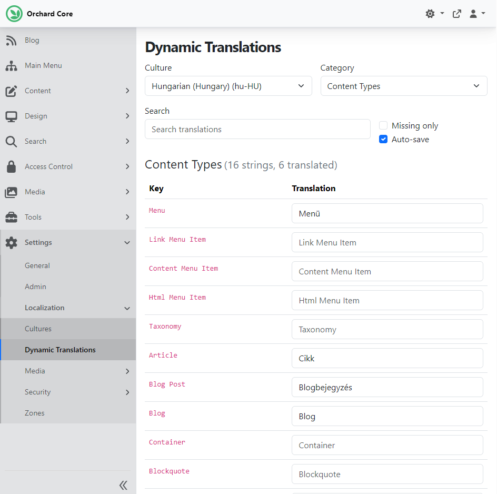Open the Culture dropdown
This screenshot has height=494, width=497.
point(228,86)
